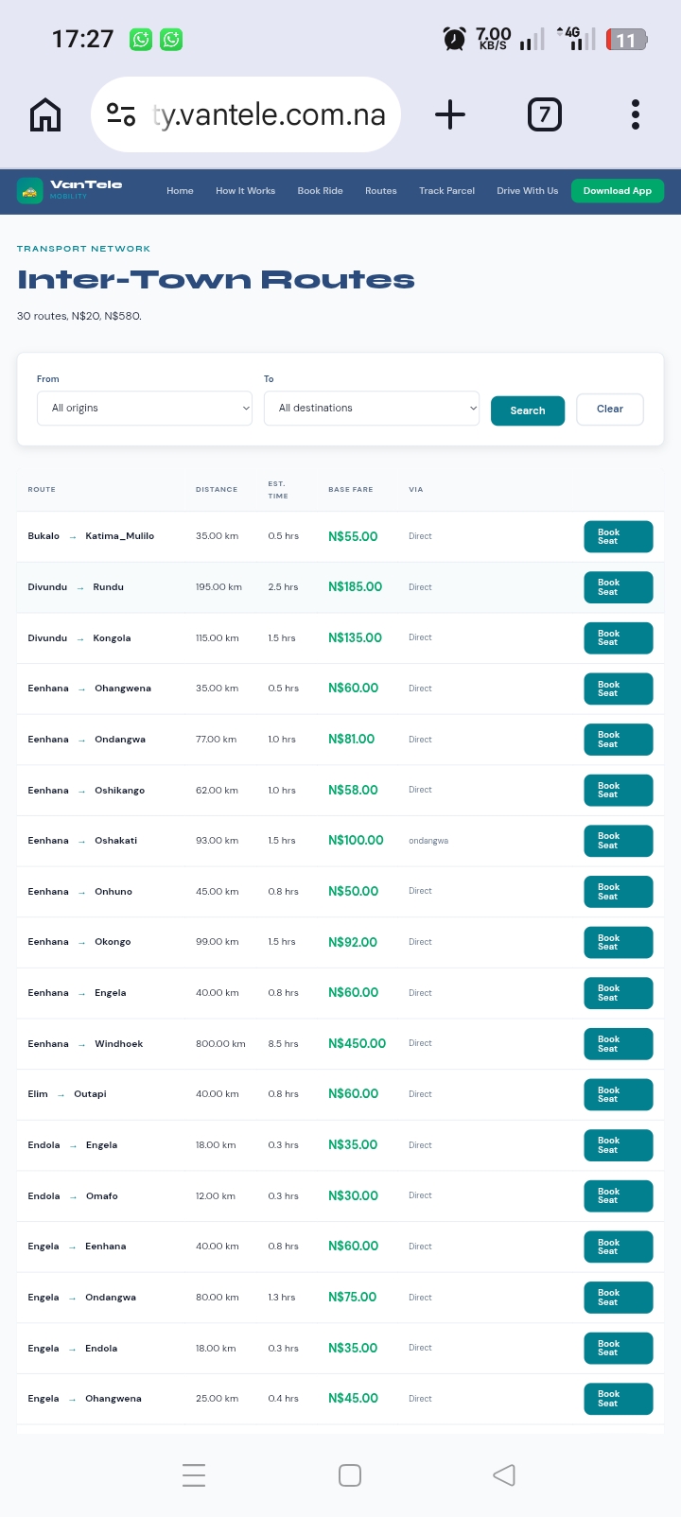Open the browser three-dot menu
Screen dimensions: 681x1517
click(x=636, y=114)
